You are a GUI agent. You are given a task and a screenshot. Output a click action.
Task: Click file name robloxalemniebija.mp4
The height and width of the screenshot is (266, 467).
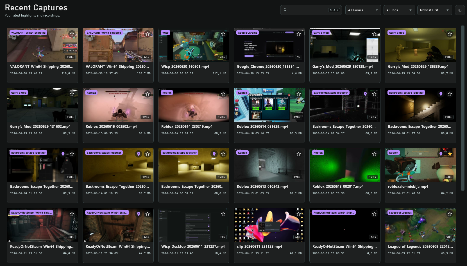click(408, 187)
